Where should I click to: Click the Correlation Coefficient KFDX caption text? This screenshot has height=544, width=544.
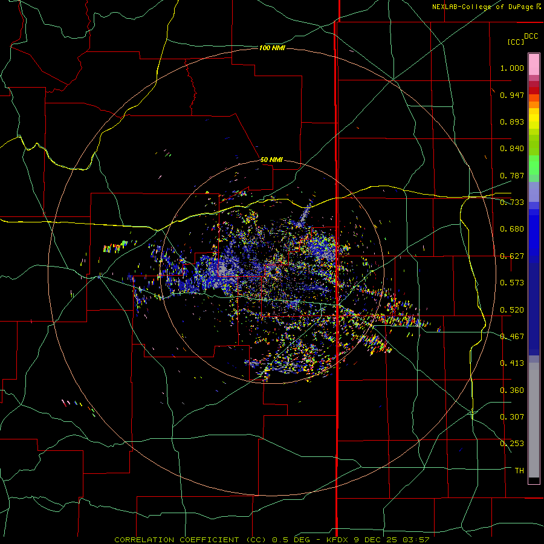pyautogui.click(x=272, y=540)
